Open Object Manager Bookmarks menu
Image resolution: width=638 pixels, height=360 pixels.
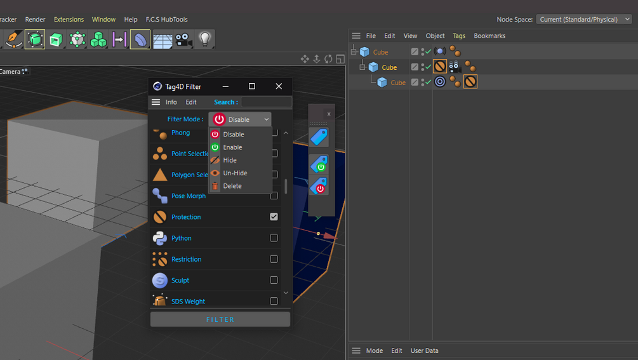click(489, 36)
